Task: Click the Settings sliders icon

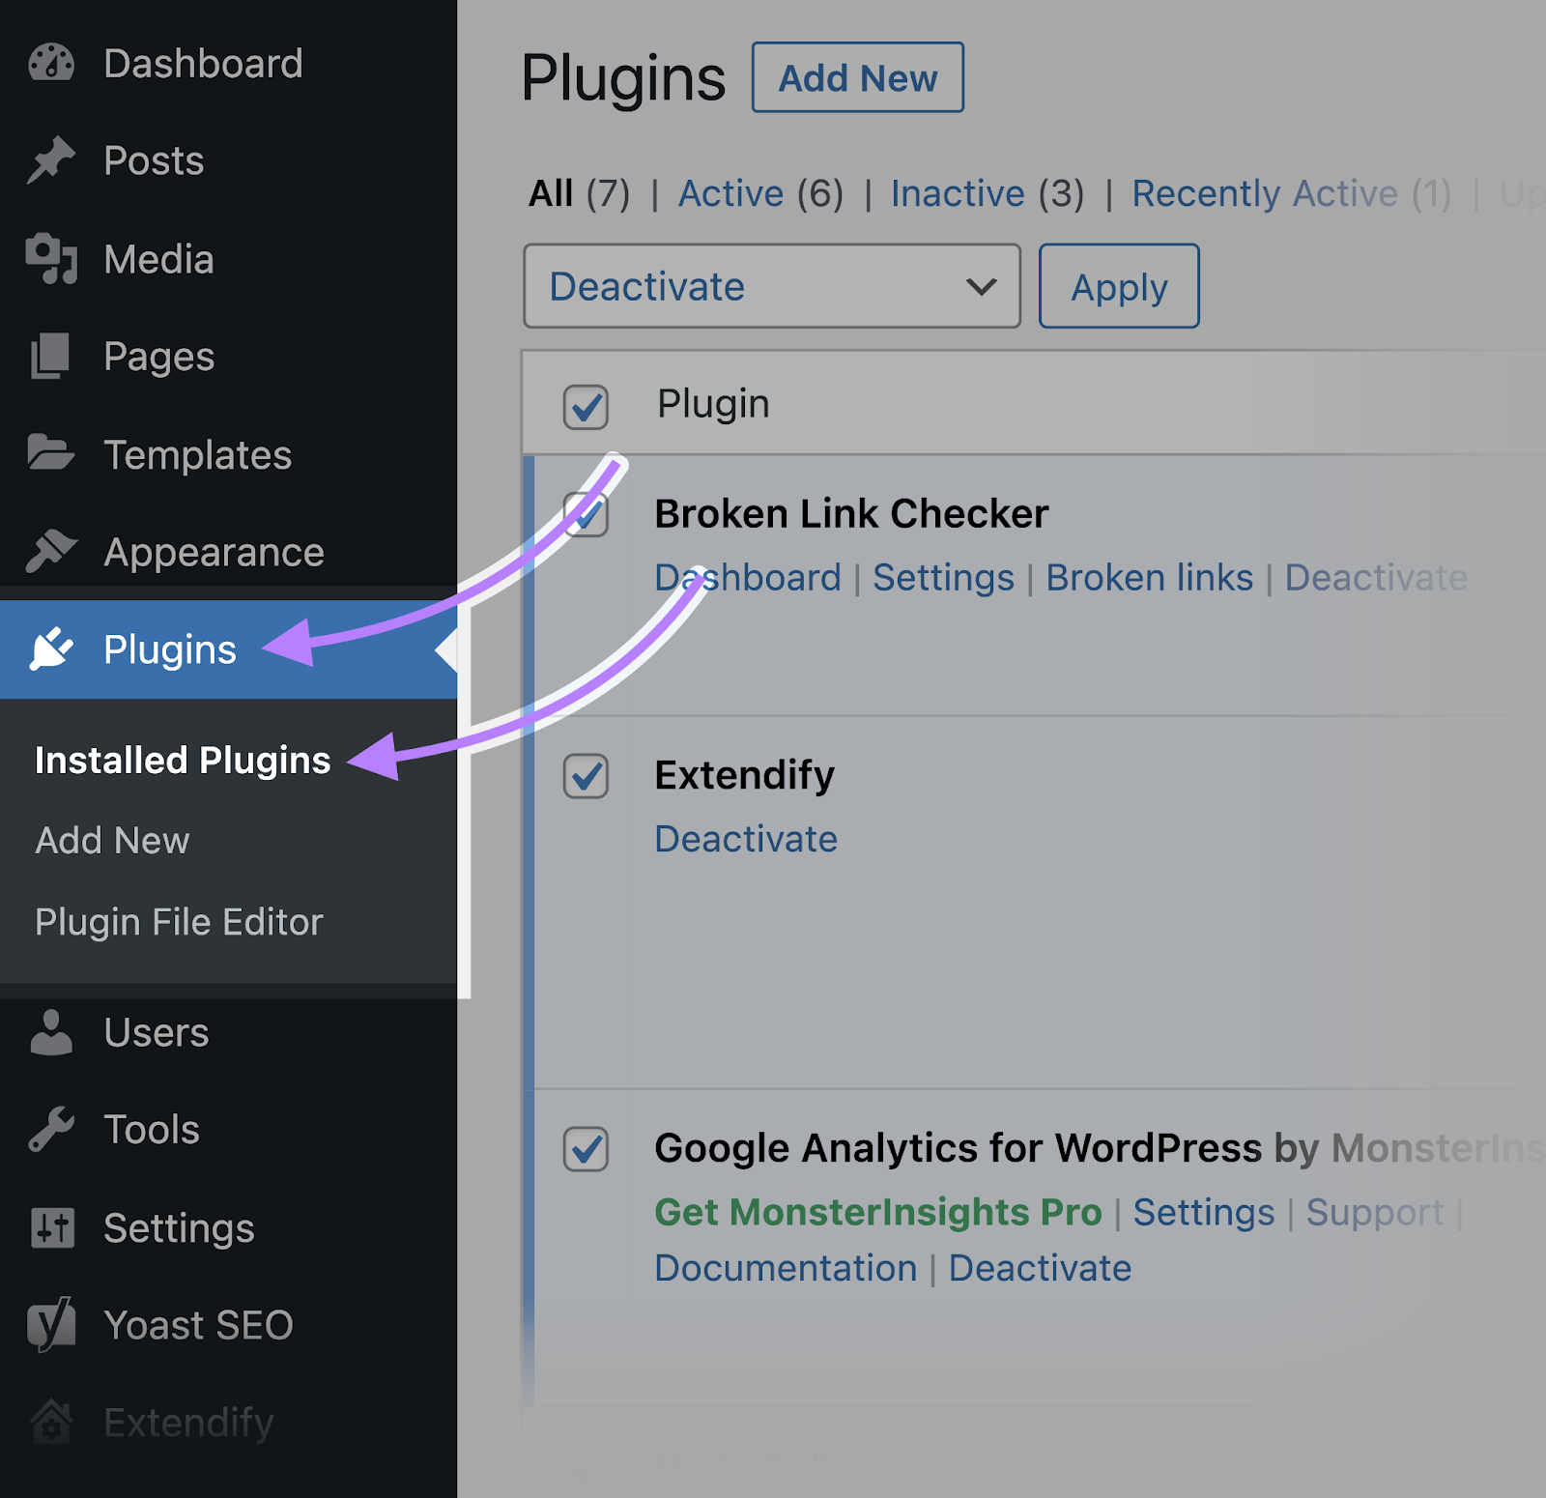Action: [x=51, y=1228]
